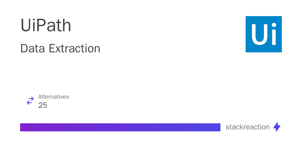The height and width of the screenshot is (151, 302).
Task: Click the right-pointing arrow of the swap icon
Action: coord(31,98)
